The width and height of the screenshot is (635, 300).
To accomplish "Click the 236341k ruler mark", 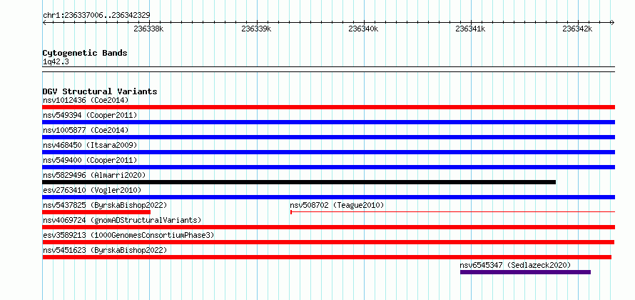I will (470, 29).
